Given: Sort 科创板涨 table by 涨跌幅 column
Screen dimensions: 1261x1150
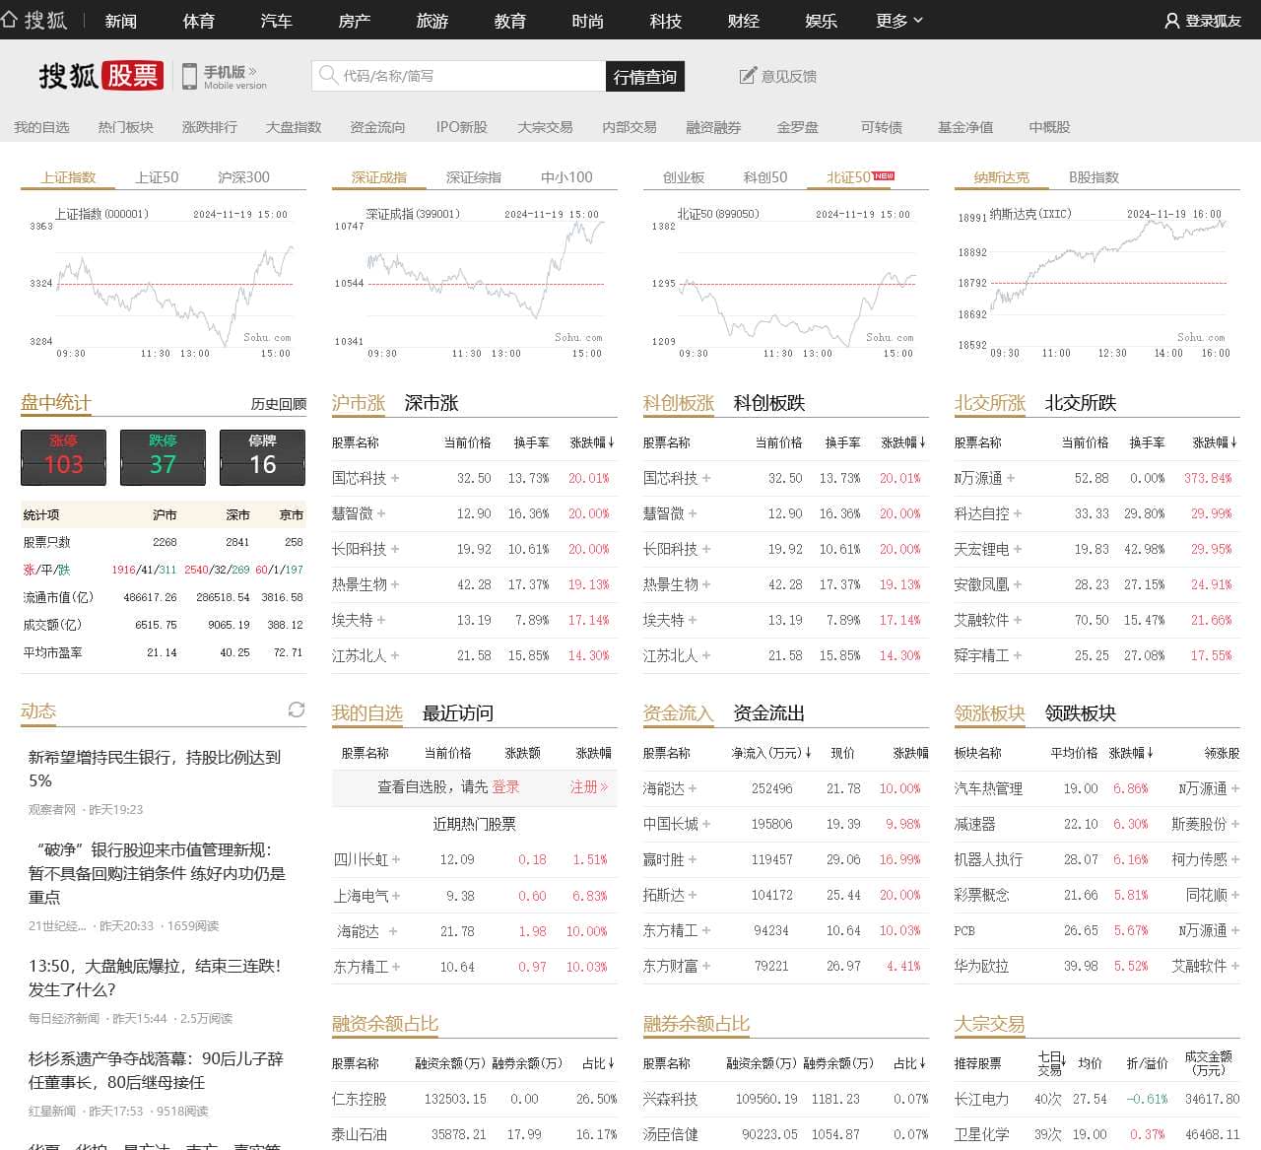Looking at the screenshot, I should 904,442.
